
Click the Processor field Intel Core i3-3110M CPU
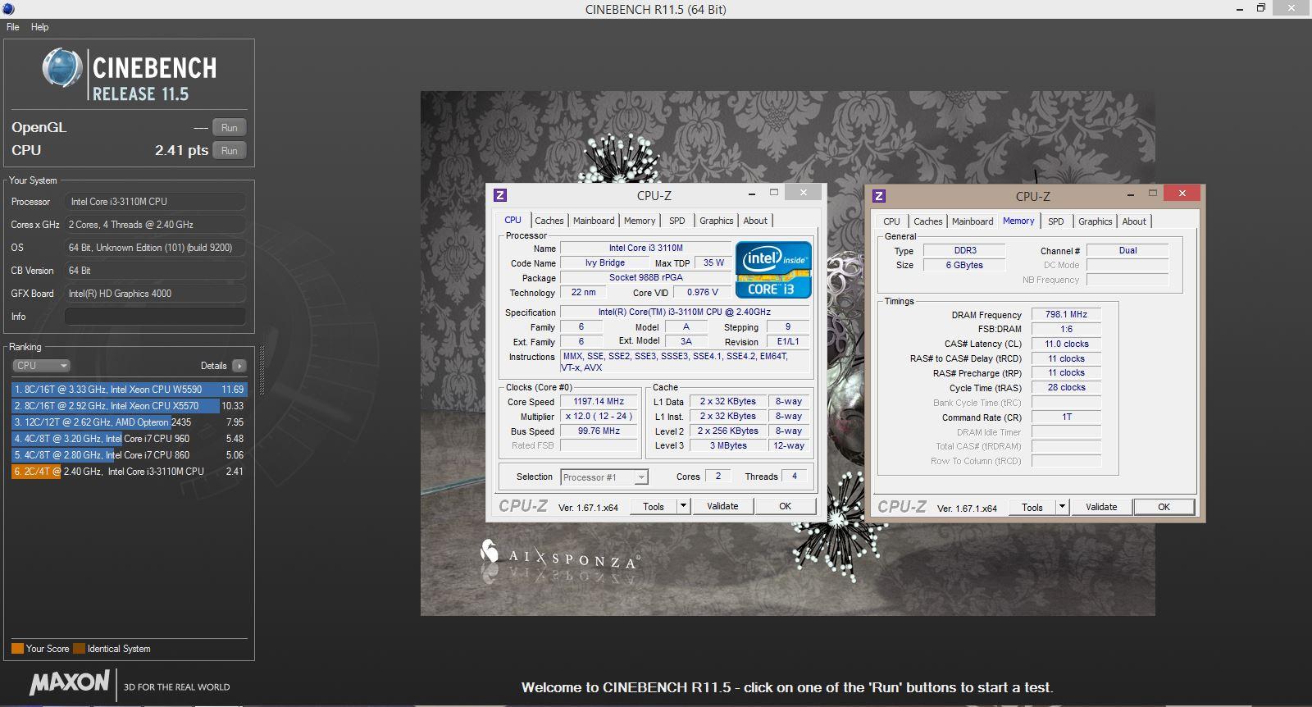point(155,202)
